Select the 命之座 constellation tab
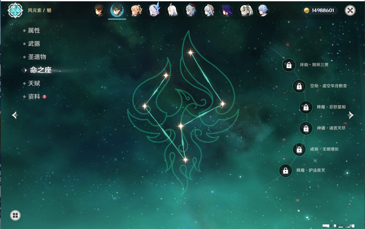Screen dimensions: 365x229 point(40,70)
